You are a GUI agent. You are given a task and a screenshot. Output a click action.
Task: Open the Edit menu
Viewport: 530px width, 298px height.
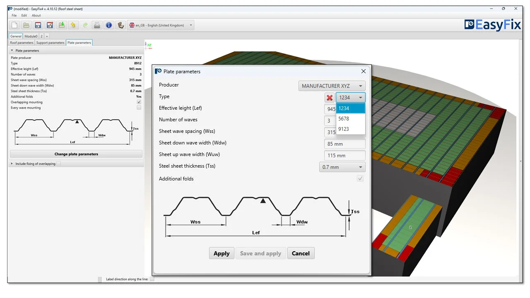click(24, 16)
